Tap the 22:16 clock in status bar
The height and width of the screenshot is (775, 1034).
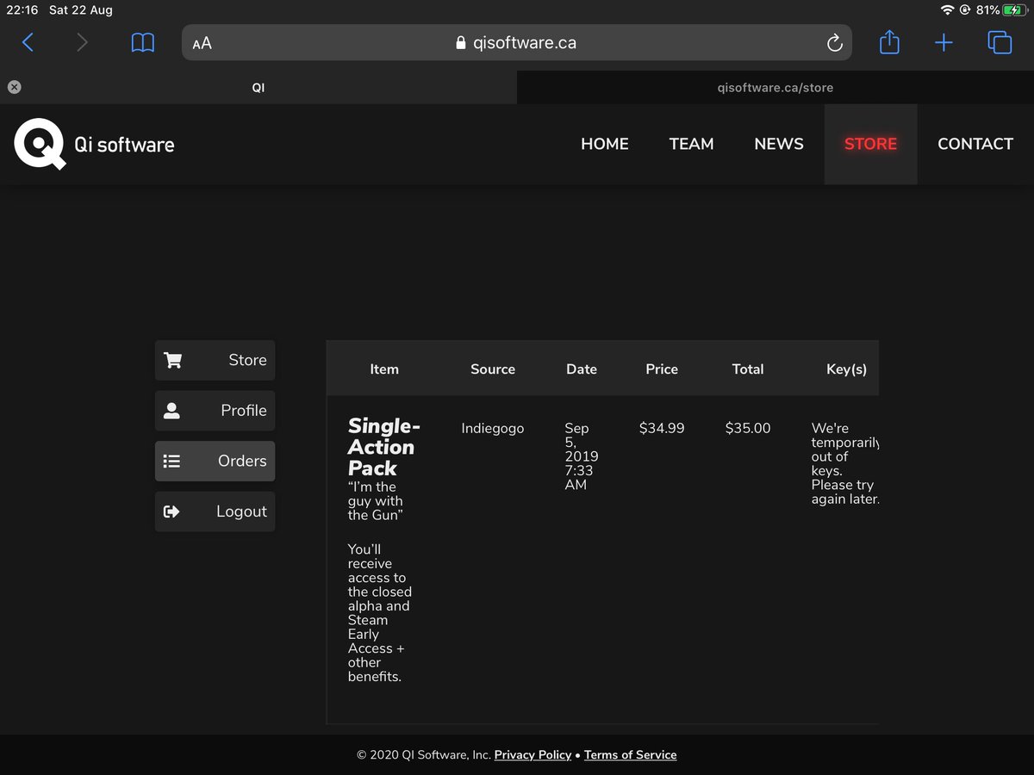[22, 10]
